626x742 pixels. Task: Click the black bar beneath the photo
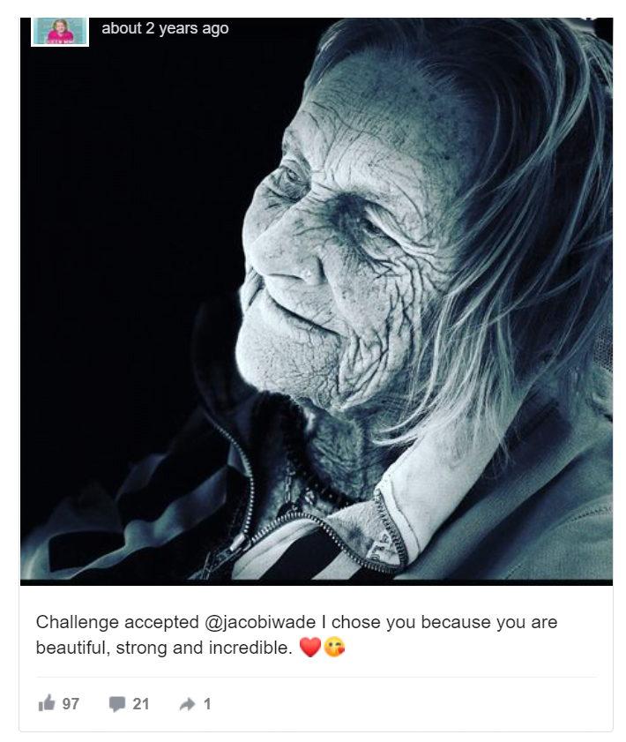317,582
